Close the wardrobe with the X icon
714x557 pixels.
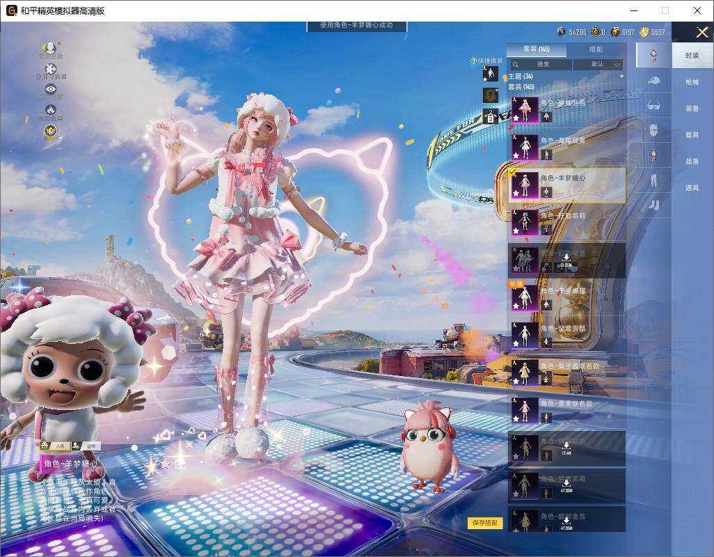point(701,32)
